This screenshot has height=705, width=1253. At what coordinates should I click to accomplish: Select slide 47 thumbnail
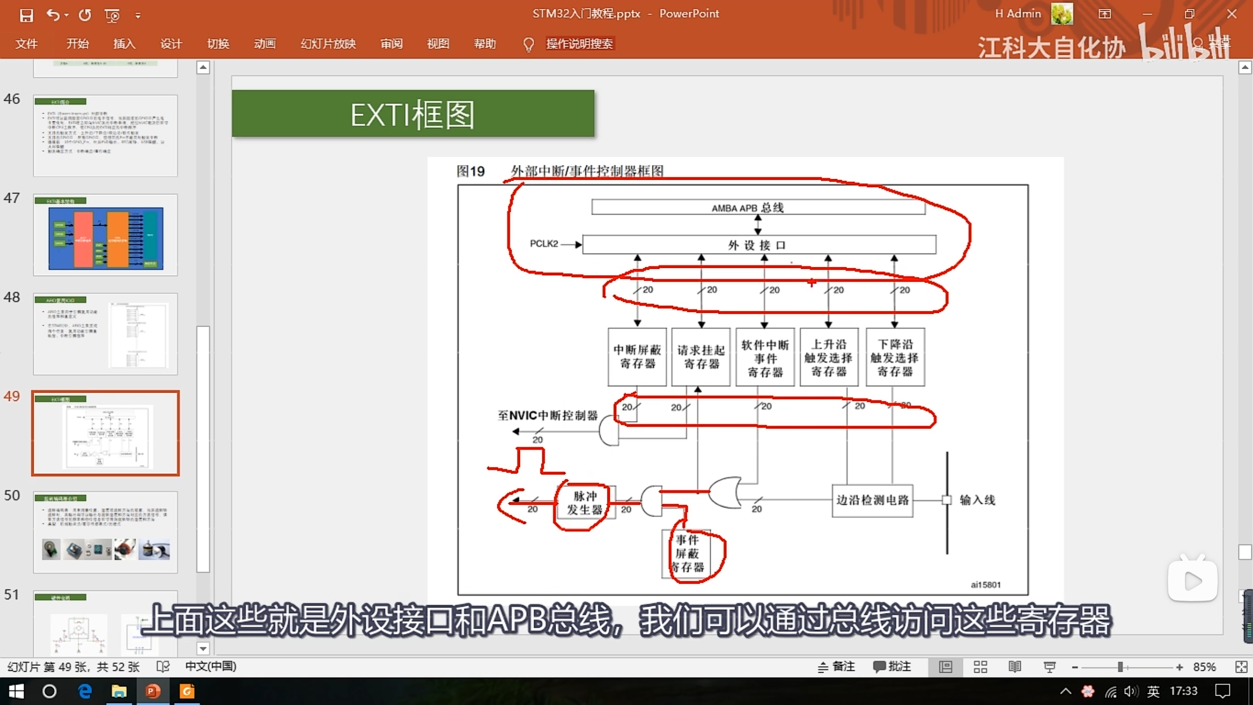[x=105, y=235]
